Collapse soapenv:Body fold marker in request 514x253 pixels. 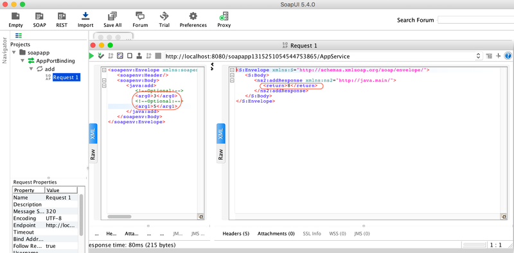click(x=104, y=81)
